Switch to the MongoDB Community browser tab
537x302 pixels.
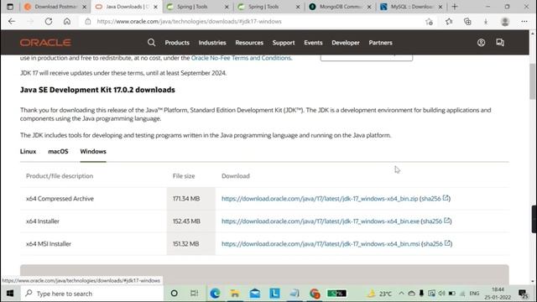click(340, 7)
